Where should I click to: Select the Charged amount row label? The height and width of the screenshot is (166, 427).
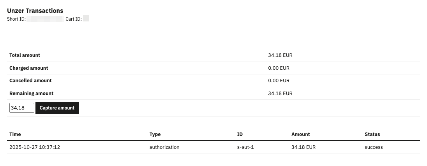[x=28, y=68]
